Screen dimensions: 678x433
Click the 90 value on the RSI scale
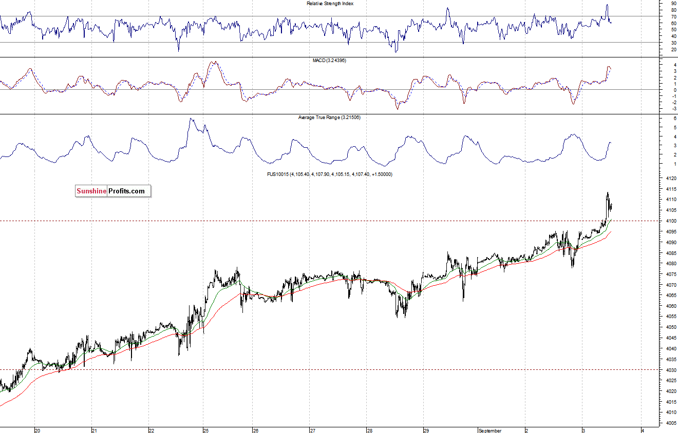[x=673, y=3]
